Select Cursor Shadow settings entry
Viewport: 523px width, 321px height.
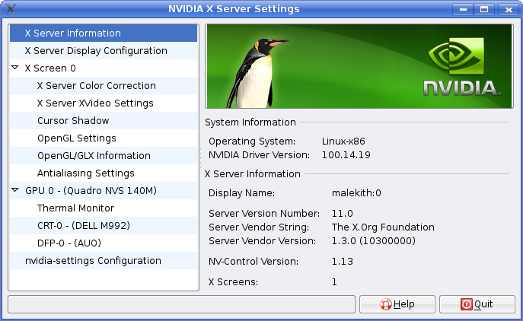point(73,121)
